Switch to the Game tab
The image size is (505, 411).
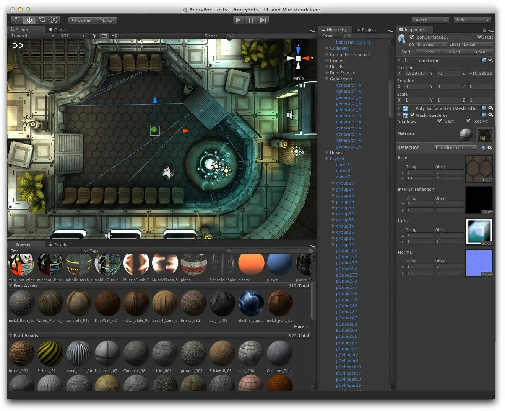tap(57, 30)
